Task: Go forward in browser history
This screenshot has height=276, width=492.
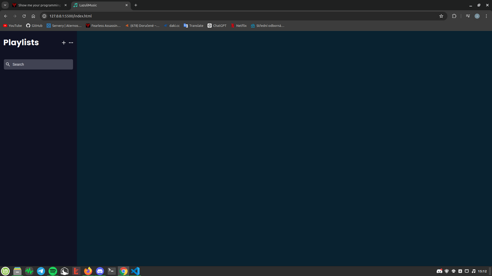Action: (15, 16)
